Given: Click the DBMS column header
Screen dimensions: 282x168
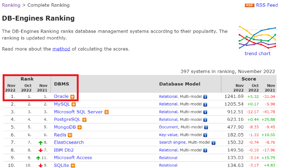Looking at the screenshot, I should click(x=61, y=84).
